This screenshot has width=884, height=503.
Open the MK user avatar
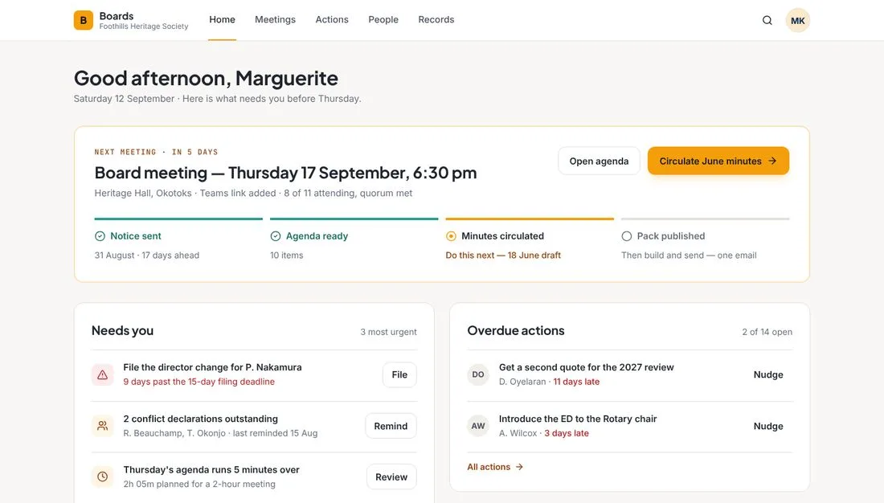click(798, 20)
